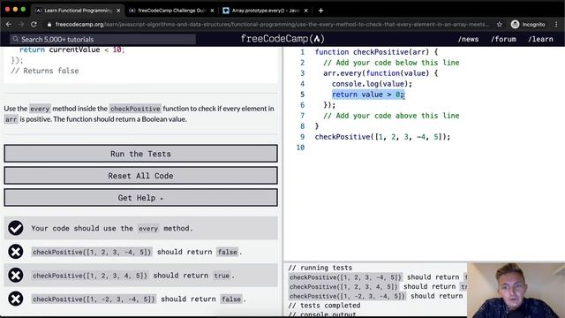Click the Reset All Code button

point(140,176)
